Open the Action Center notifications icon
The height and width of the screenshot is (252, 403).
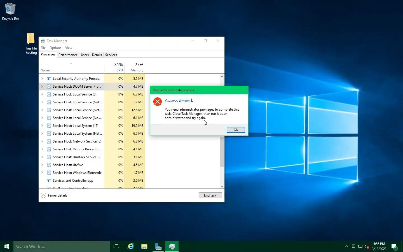(x=394, y=247)
